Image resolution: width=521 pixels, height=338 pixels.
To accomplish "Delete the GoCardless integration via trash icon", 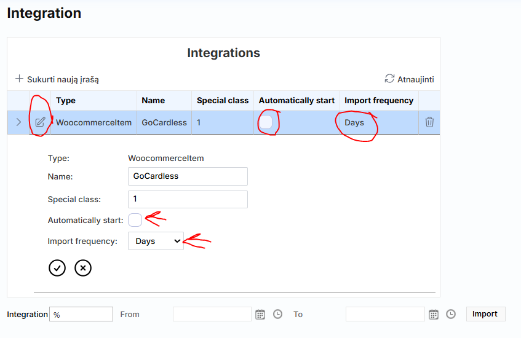I will tap(429, 122).
